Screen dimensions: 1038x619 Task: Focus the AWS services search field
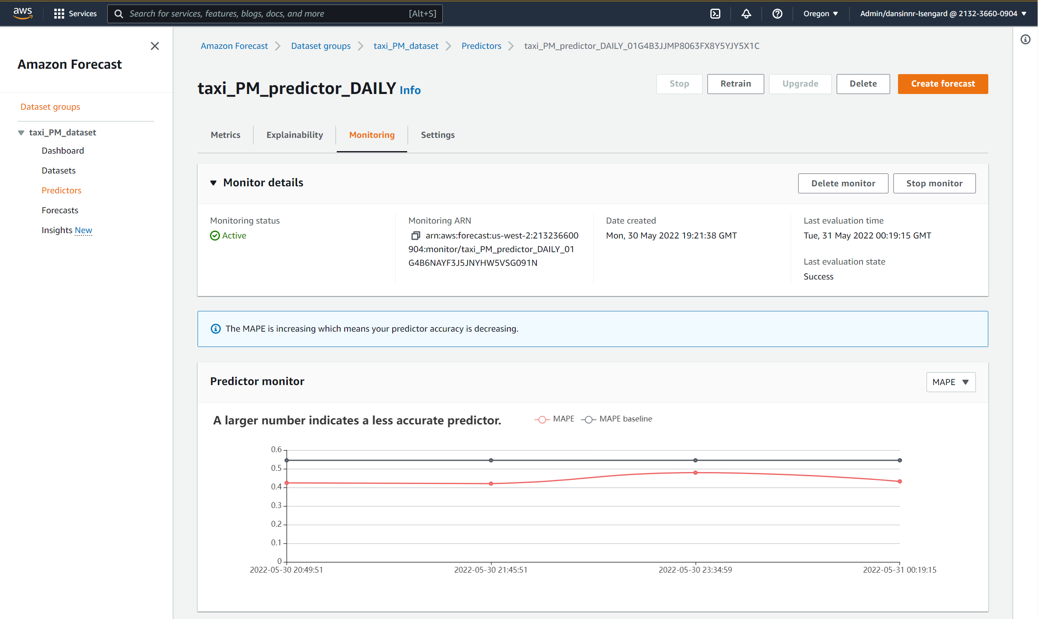pyautogui.click(x=267, y=14)
